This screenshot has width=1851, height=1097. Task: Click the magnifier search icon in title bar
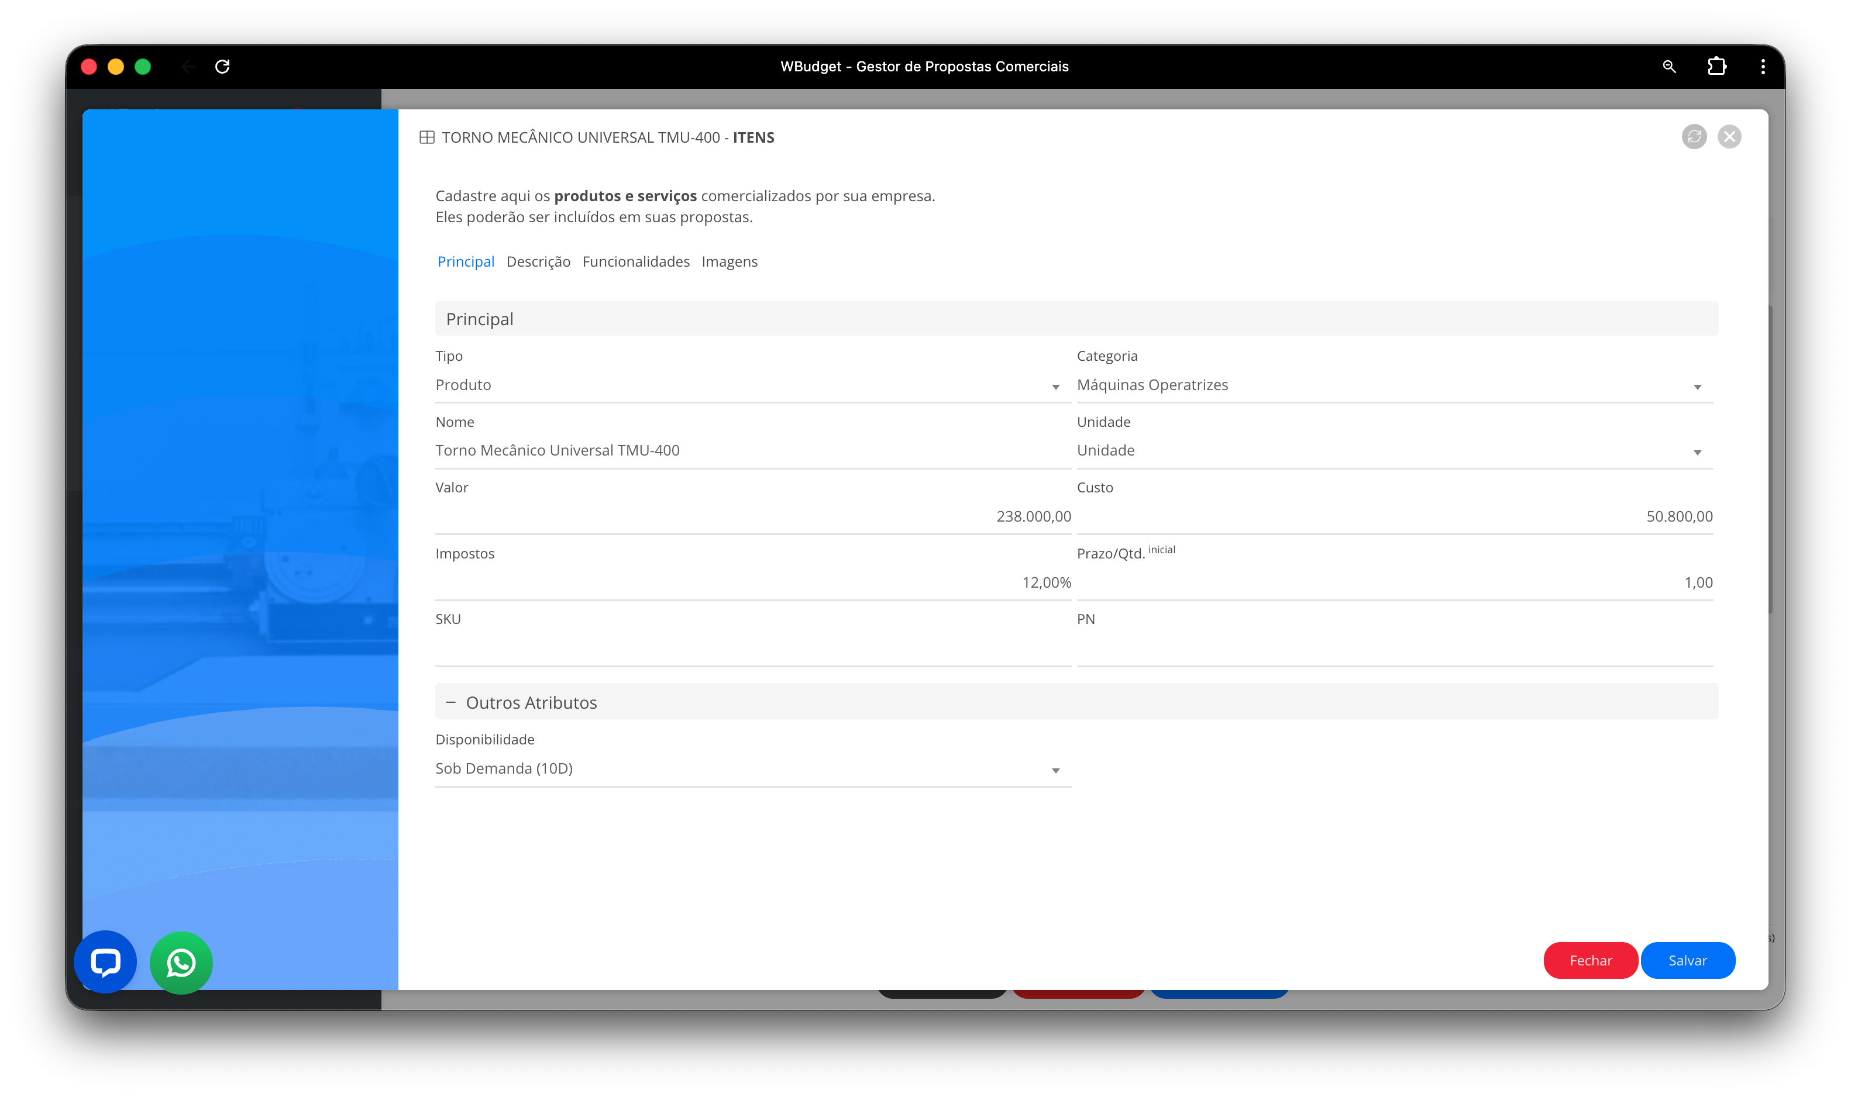pyautogui.click(x=1669, y=67)
